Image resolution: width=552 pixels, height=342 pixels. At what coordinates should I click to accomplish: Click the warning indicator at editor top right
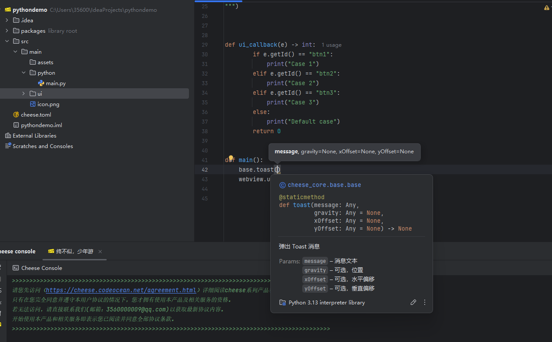pos(546,8)
